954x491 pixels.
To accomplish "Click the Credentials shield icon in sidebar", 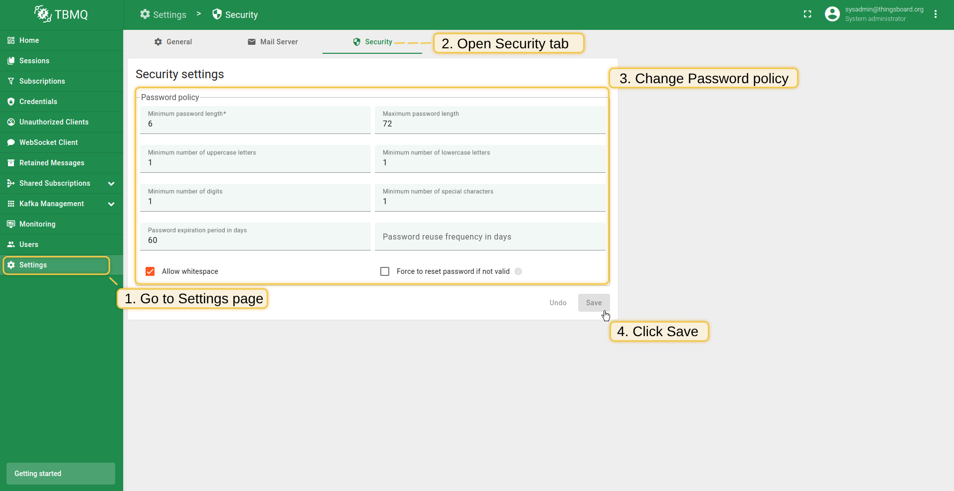I will pos(11,102).
